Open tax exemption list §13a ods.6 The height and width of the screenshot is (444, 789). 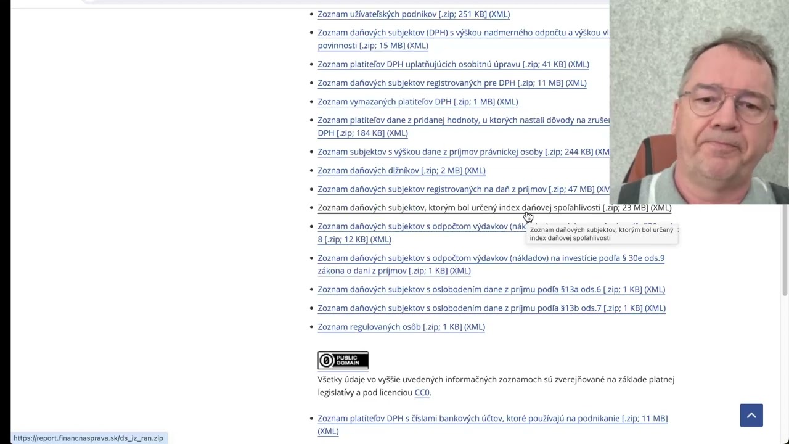(x=491, y=290)
